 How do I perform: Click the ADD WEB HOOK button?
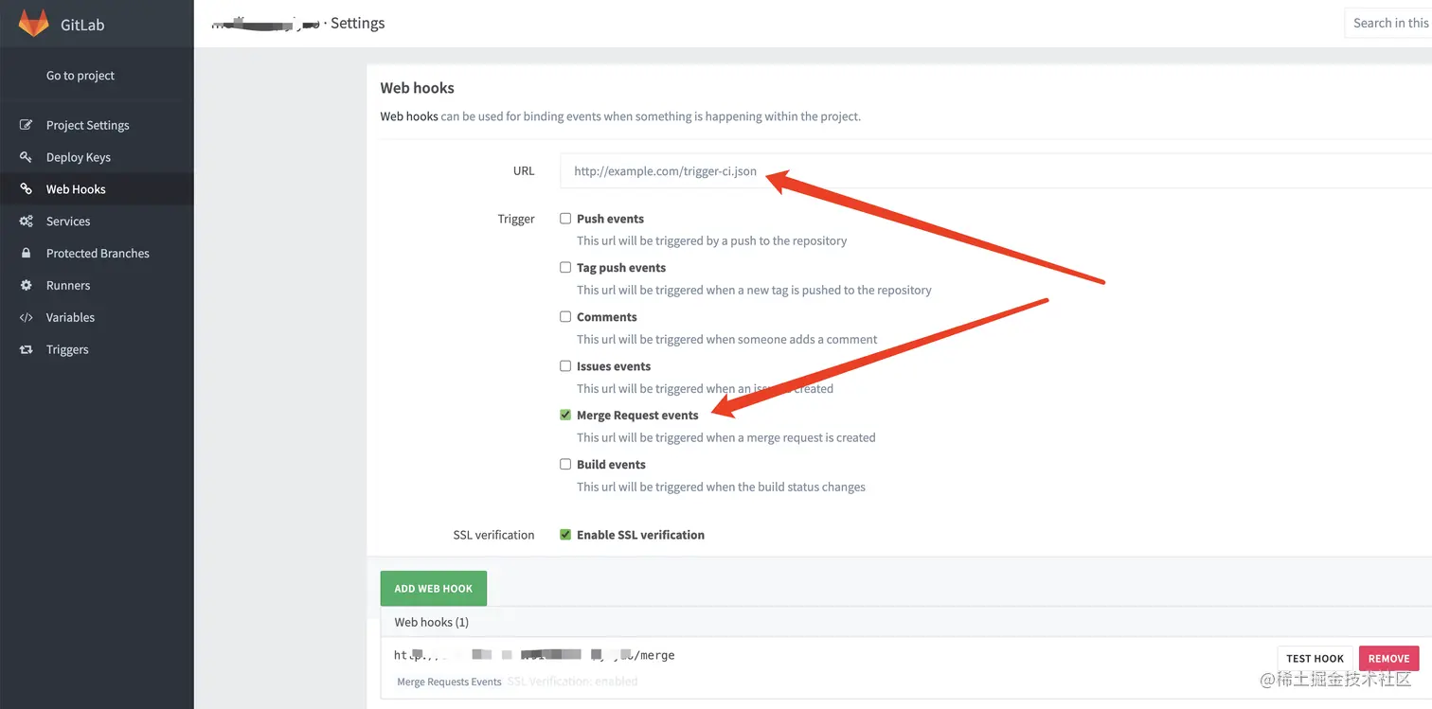(x=434, y=588)
